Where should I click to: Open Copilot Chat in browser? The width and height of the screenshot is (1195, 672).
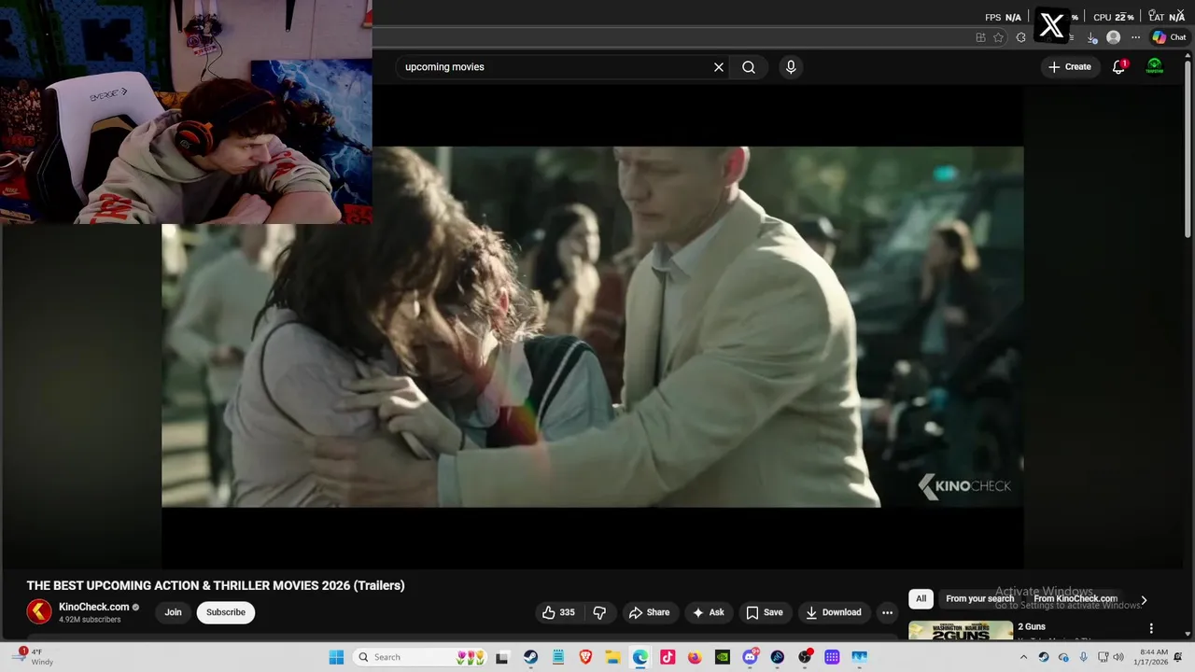pos(1169,37)
